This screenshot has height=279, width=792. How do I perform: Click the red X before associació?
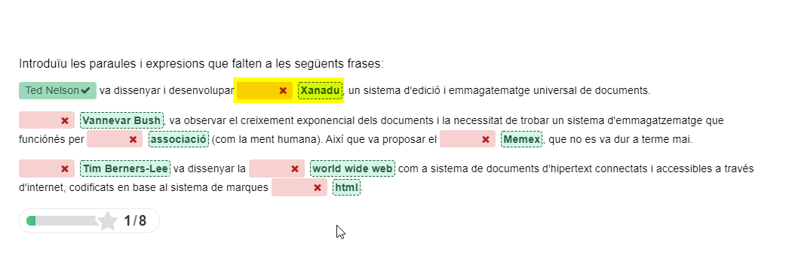pos(133,140)
